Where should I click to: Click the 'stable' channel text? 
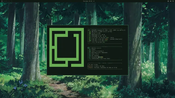94,50
